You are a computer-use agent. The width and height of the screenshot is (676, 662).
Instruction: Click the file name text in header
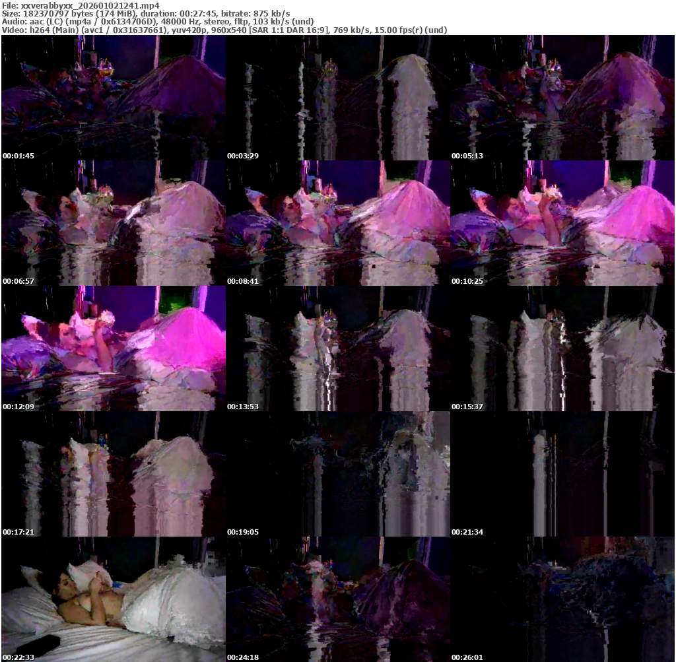click(x=81, y=5)
